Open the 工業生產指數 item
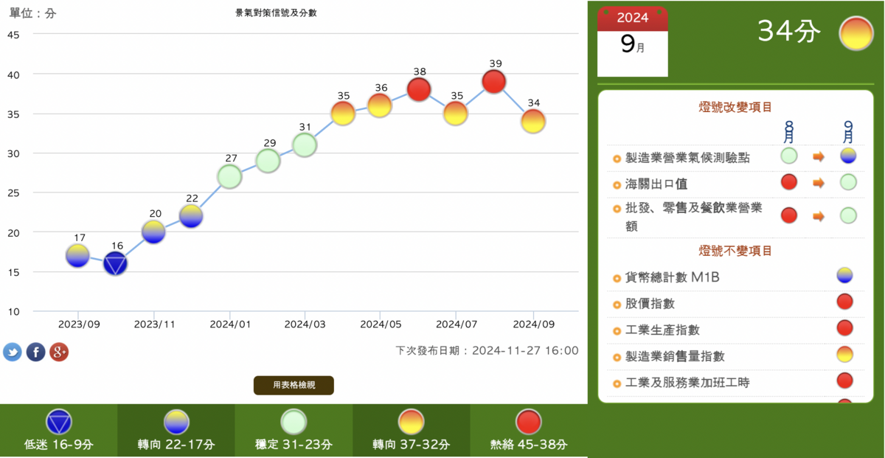This screenshot has width=885, height=458. click(662, 330)
